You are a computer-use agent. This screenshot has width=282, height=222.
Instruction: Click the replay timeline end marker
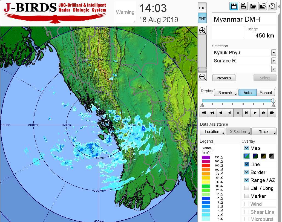click(x=273, y=105)
